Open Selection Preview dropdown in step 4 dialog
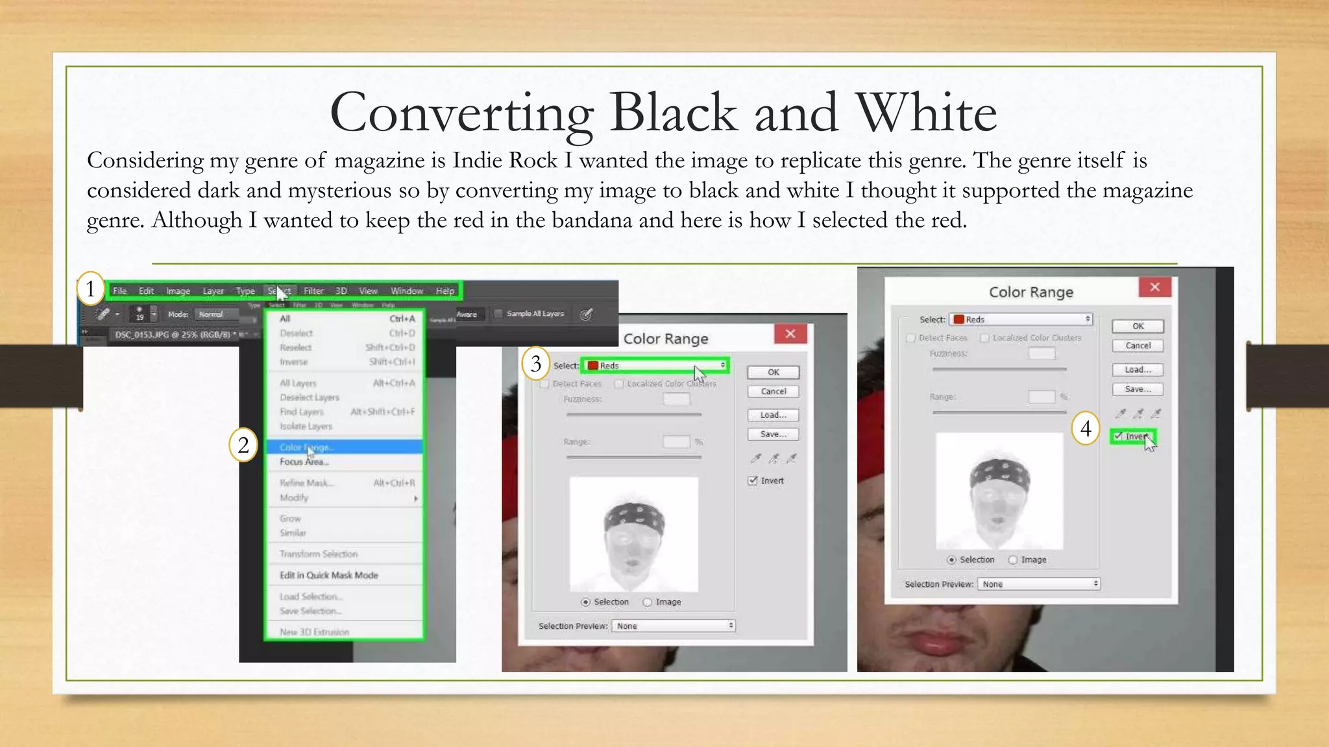 [x=1038, y=584]
